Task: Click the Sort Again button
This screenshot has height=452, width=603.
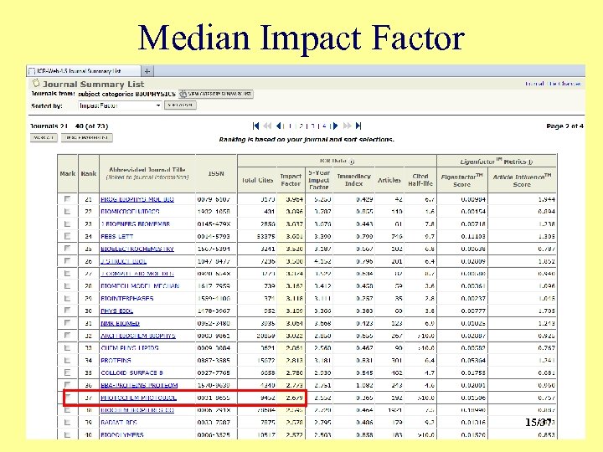Action: click(x=180, y=105)
